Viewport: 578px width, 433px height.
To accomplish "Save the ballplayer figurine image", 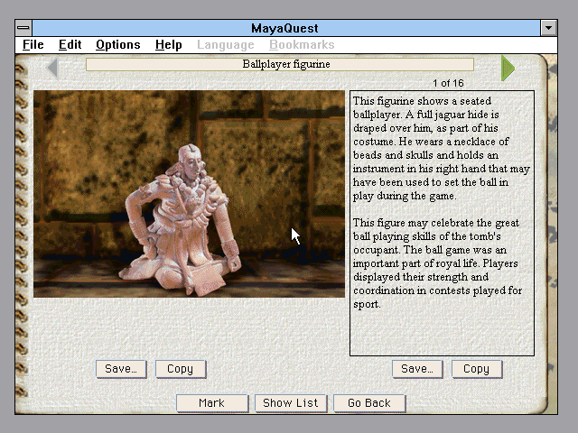I will 120,368.
